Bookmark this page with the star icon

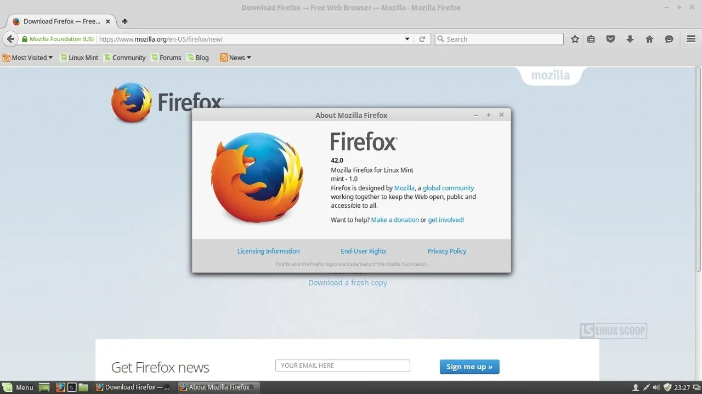575,39
